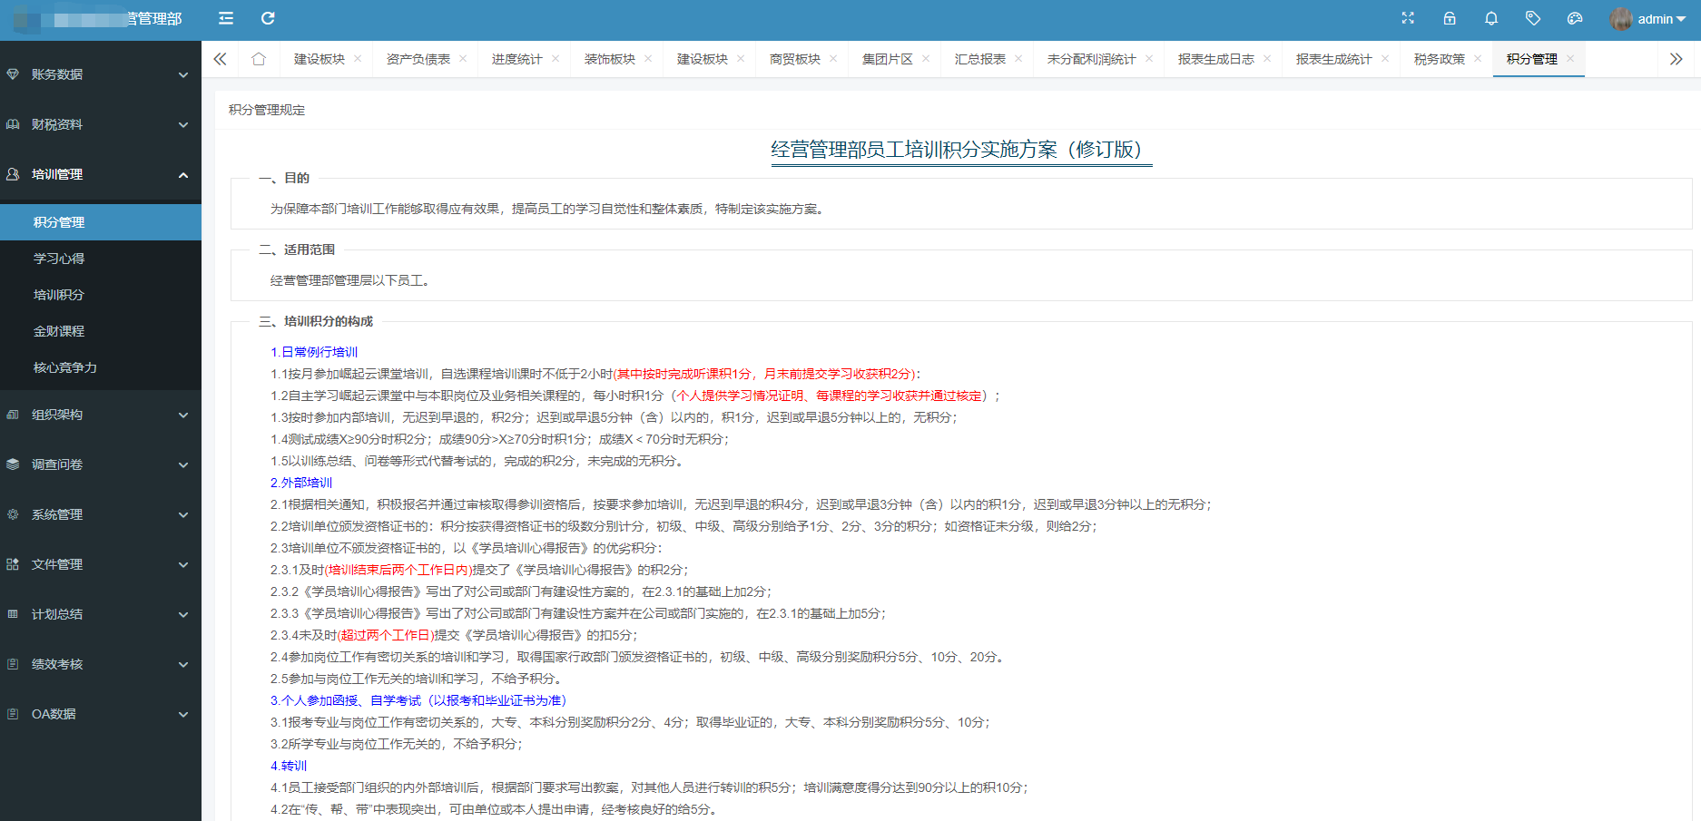1701x821 pixels.
Task: Select 核心竞争力 submenu item
Action: tap(65, 367)
